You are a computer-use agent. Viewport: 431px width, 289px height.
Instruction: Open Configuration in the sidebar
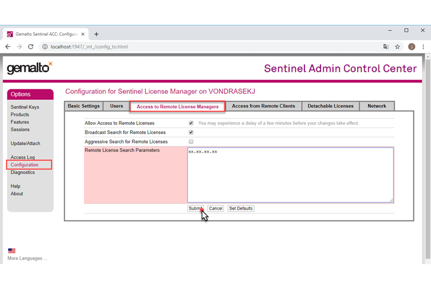coord(24,165)
